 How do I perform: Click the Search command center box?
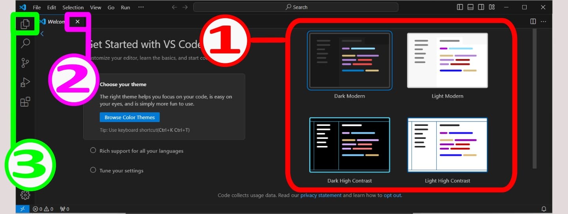pyautogui.click(x=296, y=7)
